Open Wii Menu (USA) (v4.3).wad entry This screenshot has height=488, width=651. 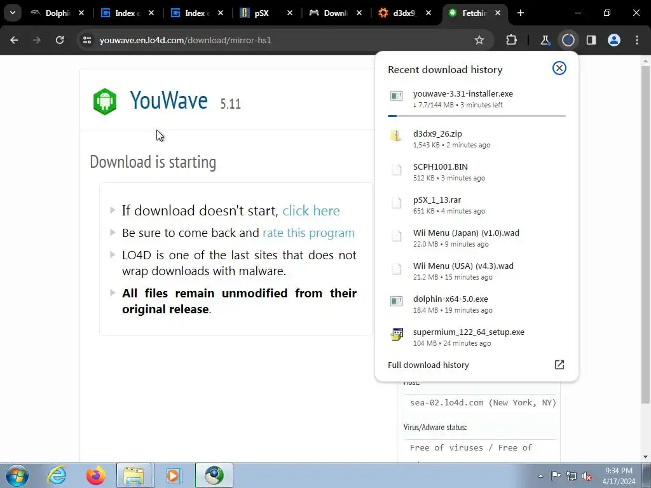tap(476, 271)
